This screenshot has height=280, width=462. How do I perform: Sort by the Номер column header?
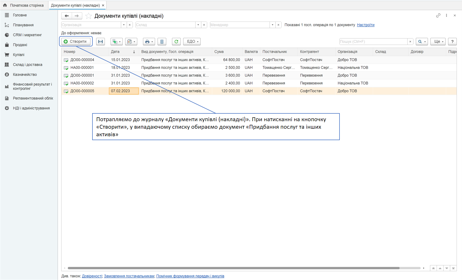click(x=85, y=52)
